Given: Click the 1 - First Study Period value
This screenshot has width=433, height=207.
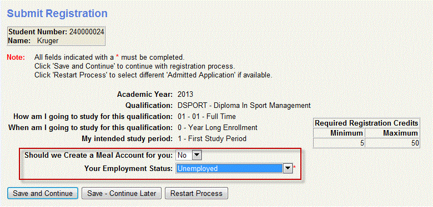Looking at the screenshot, I should (212, 138).
